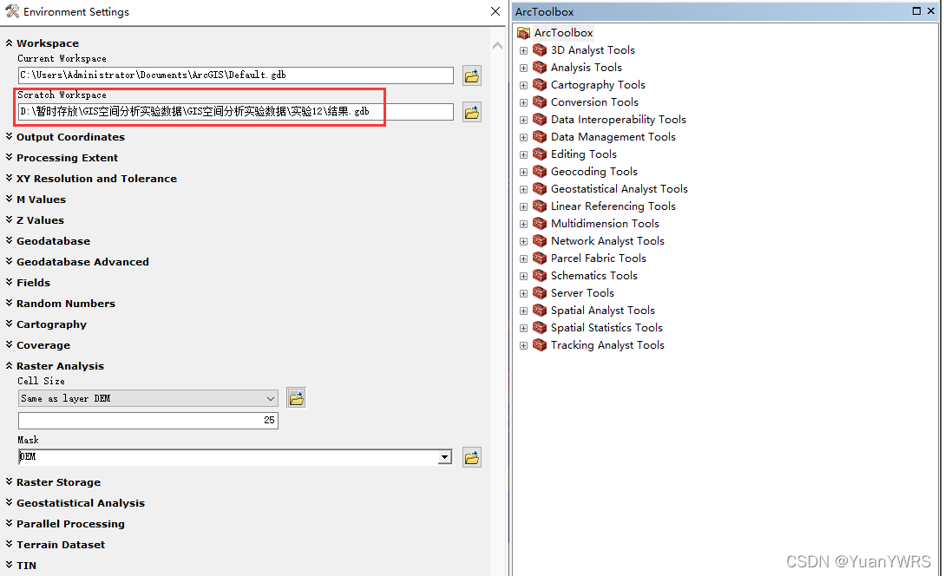Expand the Cartography settings section
The image size is (944, 576).
9,324
